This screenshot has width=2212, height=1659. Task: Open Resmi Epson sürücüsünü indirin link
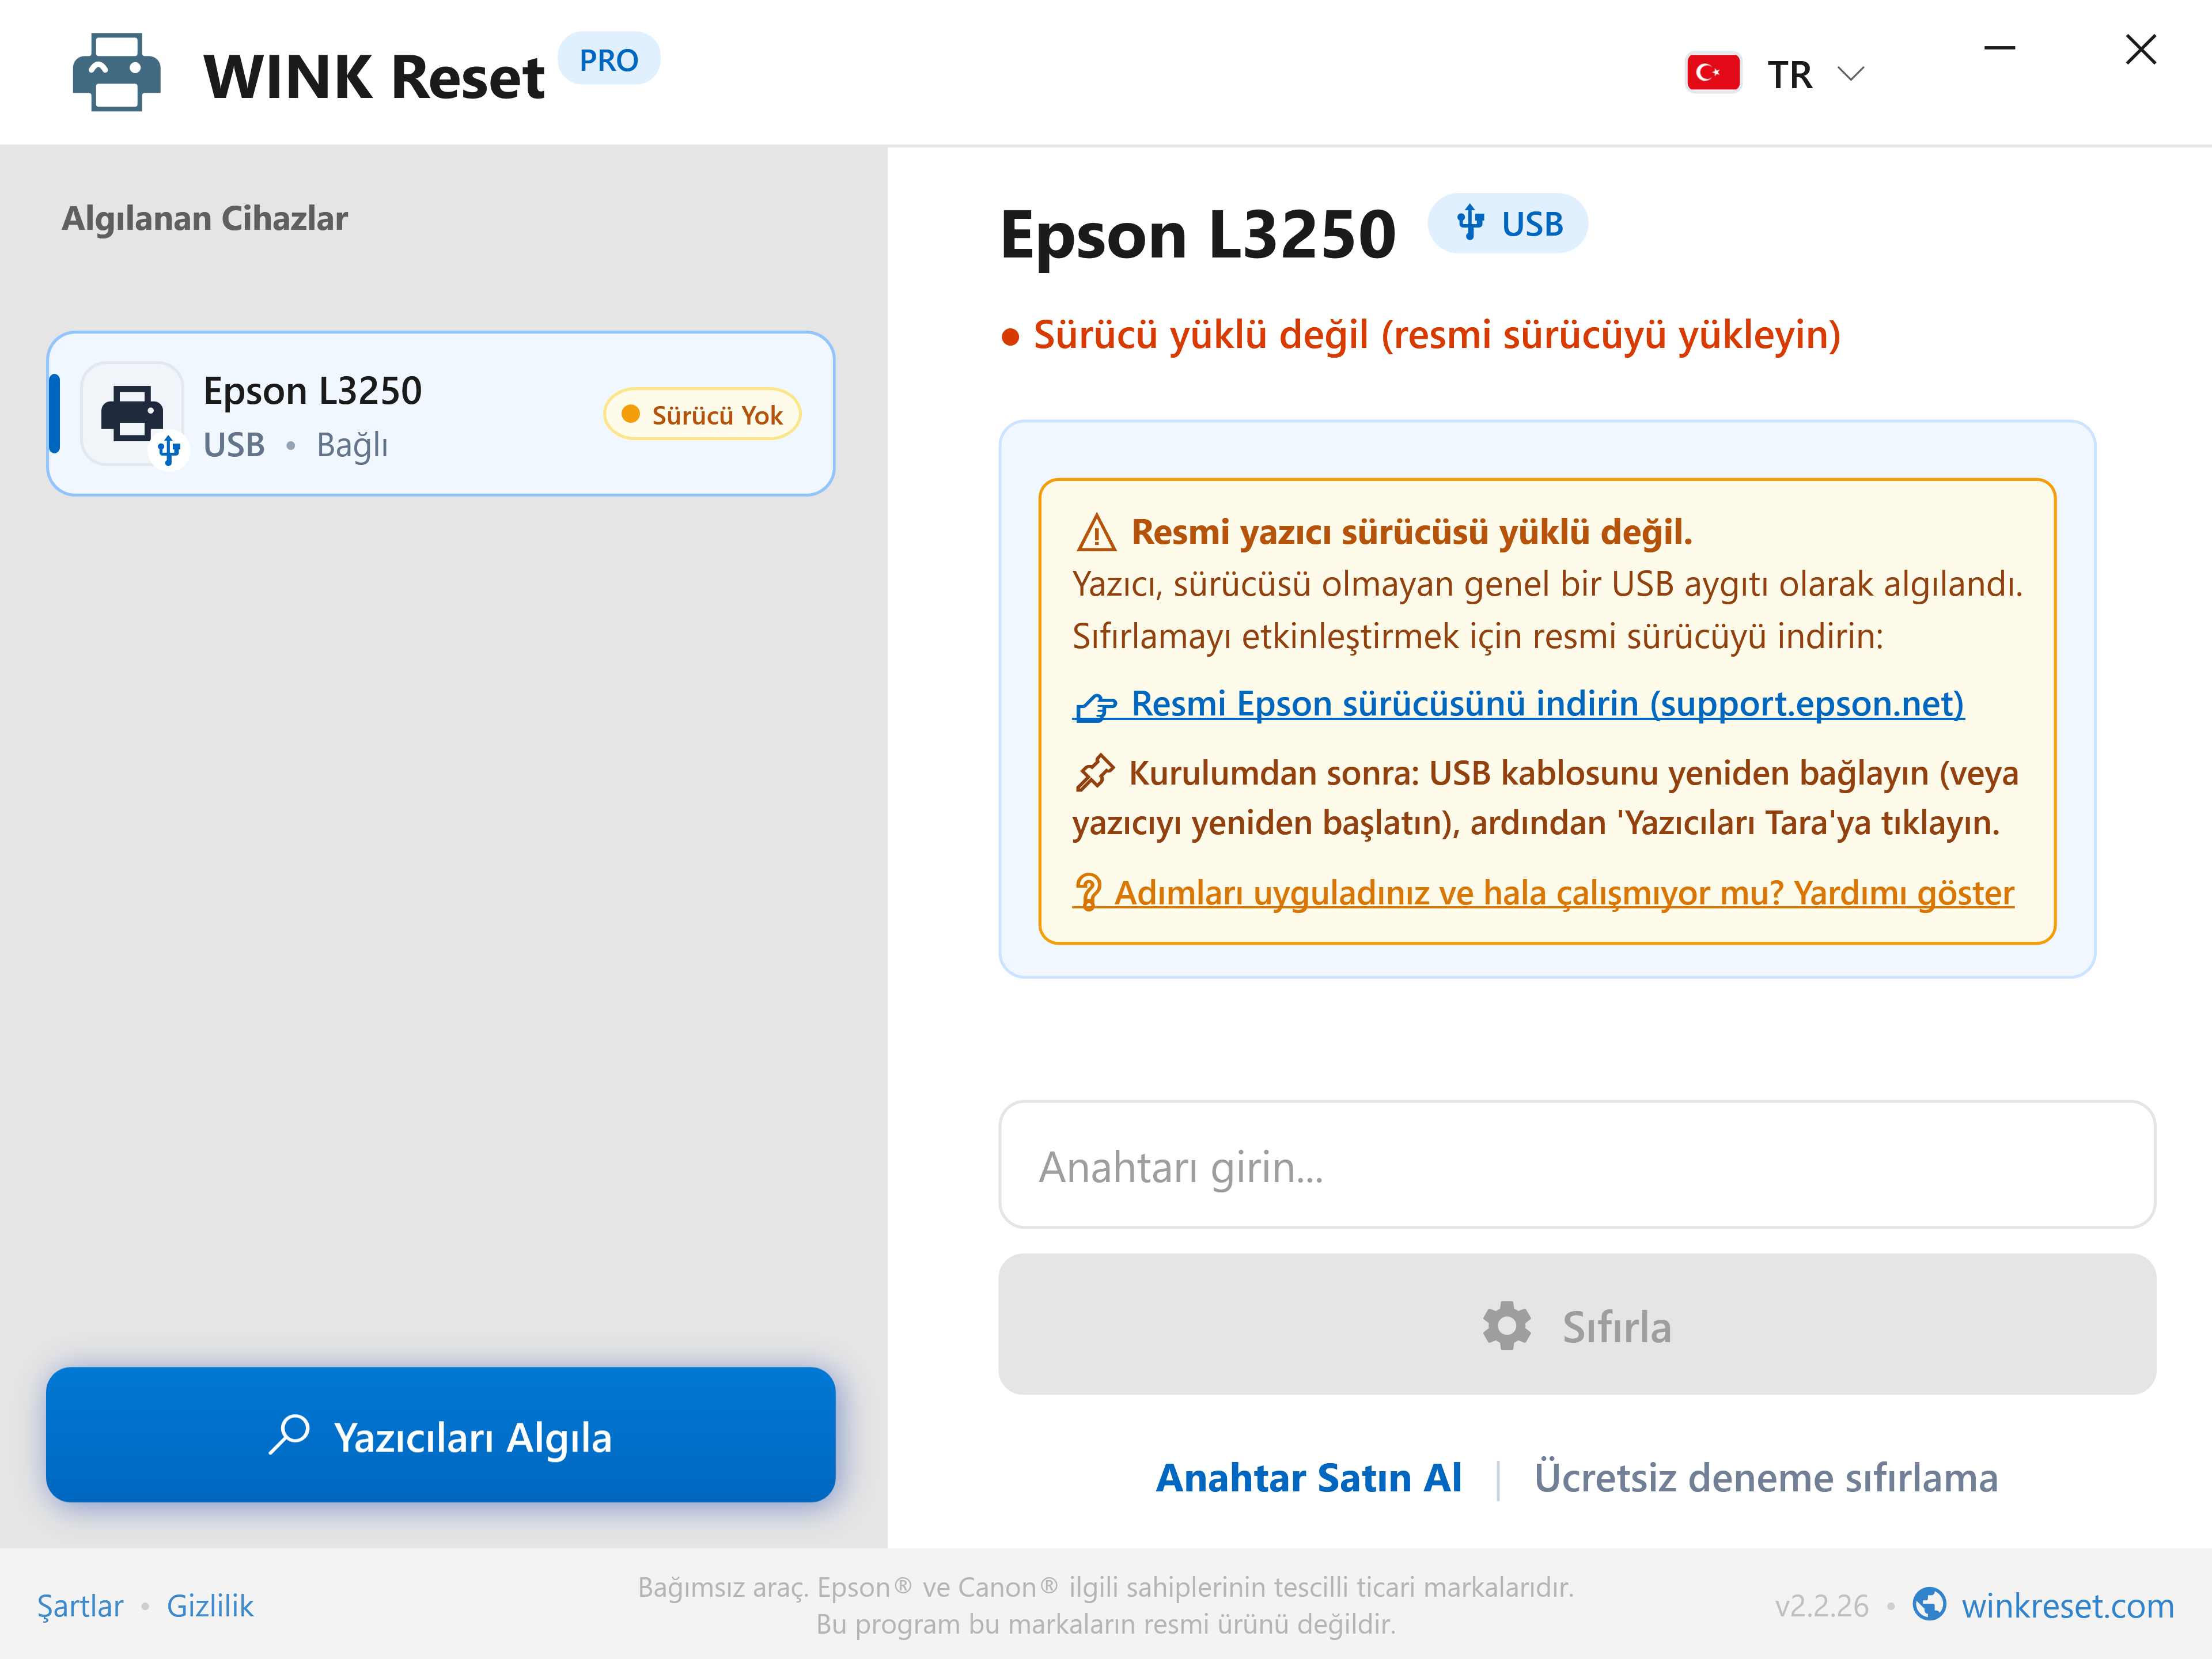click(1519, 704)
